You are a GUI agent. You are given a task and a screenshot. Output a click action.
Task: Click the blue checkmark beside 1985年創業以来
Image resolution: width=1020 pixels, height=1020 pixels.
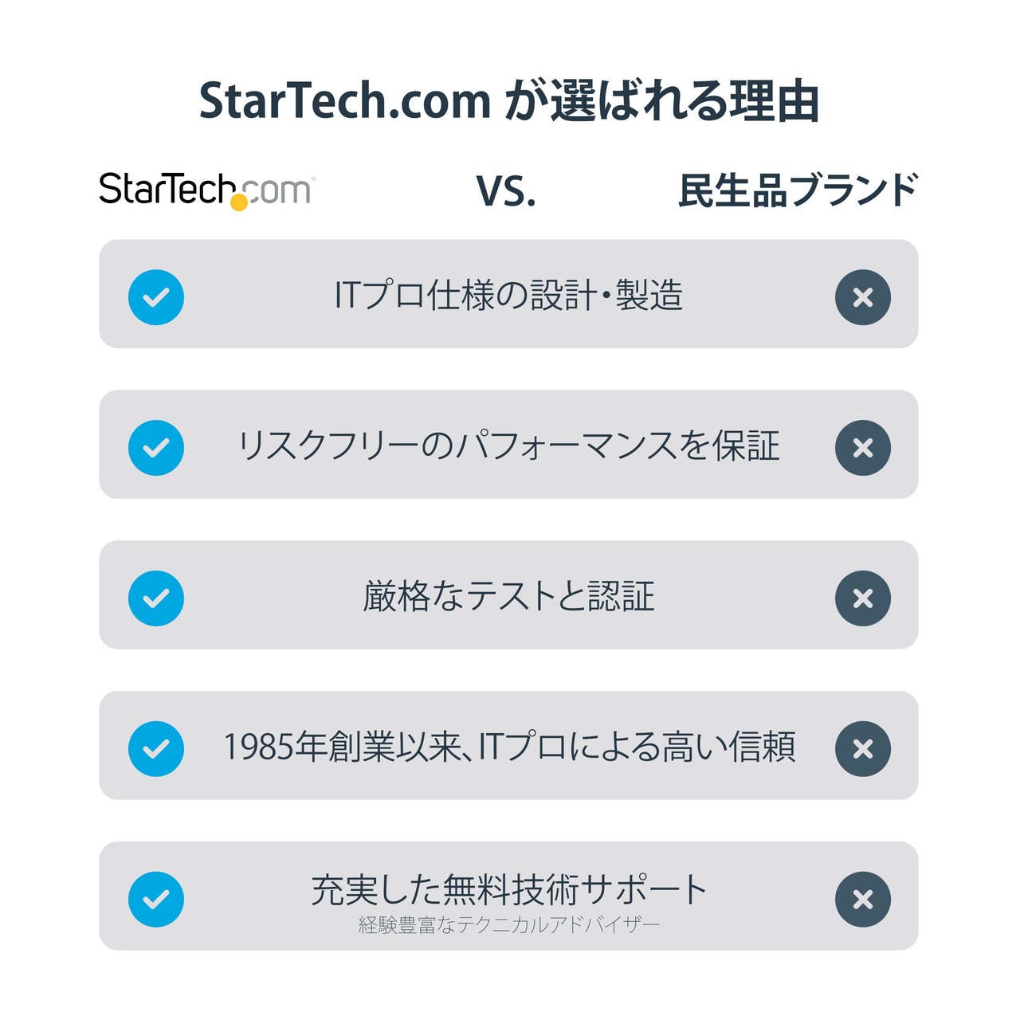point(156,749)
